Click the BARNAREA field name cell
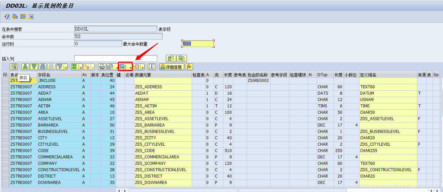This screenshot has width=443, height=192. click(x=59, y=125)
